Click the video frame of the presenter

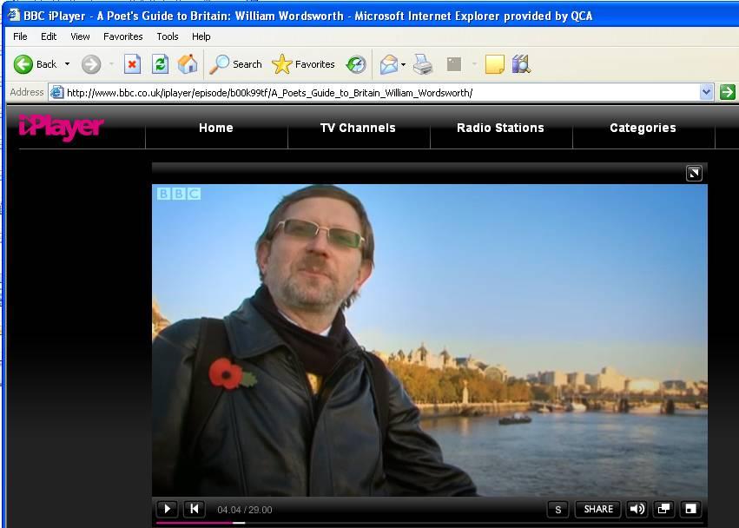pos(429,340)
